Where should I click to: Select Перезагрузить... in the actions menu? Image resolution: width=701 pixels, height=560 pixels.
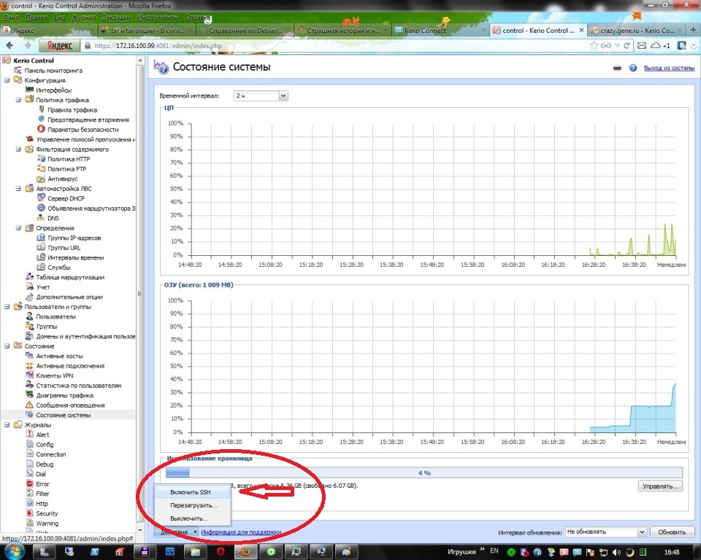[193, 505]
